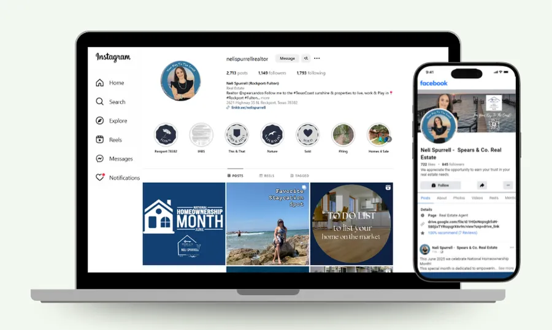Tap the three-dot button beside Facebook share
The height and width of the screenshot is (330, 552).
pyautogui.click(x=508, y=185)
